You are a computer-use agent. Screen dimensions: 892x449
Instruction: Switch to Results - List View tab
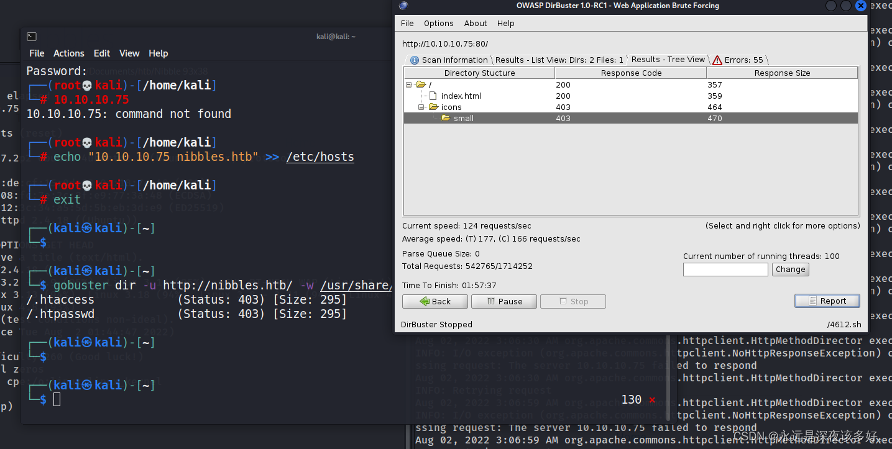tap(559, 60)
